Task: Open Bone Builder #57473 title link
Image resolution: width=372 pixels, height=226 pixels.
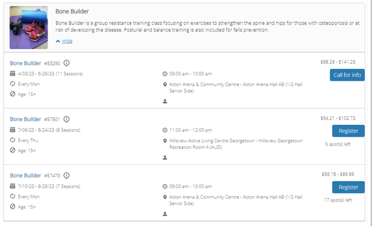Action: point(25,176)
